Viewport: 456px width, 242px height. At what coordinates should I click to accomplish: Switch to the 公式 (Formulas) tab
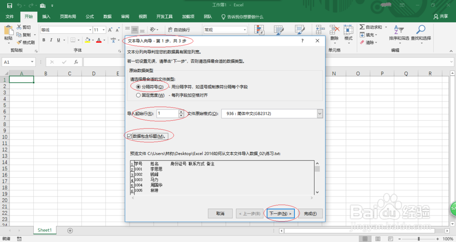pyautogui.click(x=90, y=16)
